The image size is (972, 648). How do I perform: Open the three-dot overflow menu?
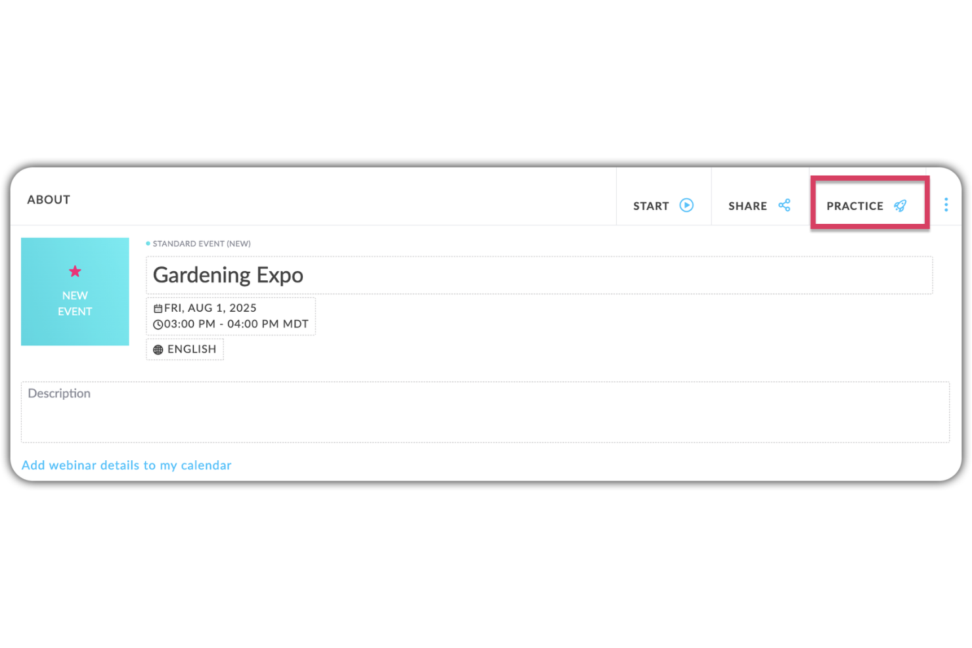[x=946, y=204]
